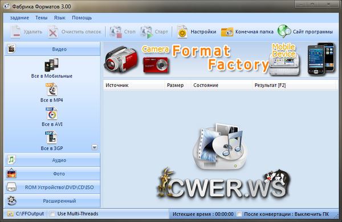Select the Все в 3GP icon
Image resolution: width=342 pixels, height=222 pixels.
click(x=51, y=138)
